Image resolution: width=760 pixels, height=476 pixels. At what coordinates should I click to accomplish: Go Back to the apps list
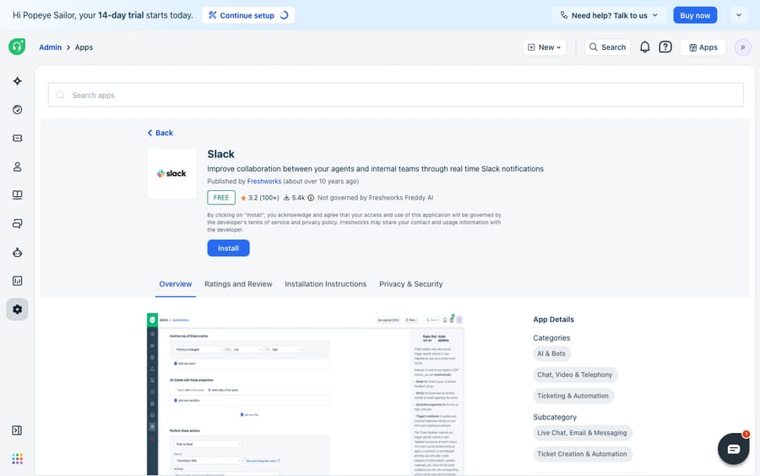[x=160, y=133]
